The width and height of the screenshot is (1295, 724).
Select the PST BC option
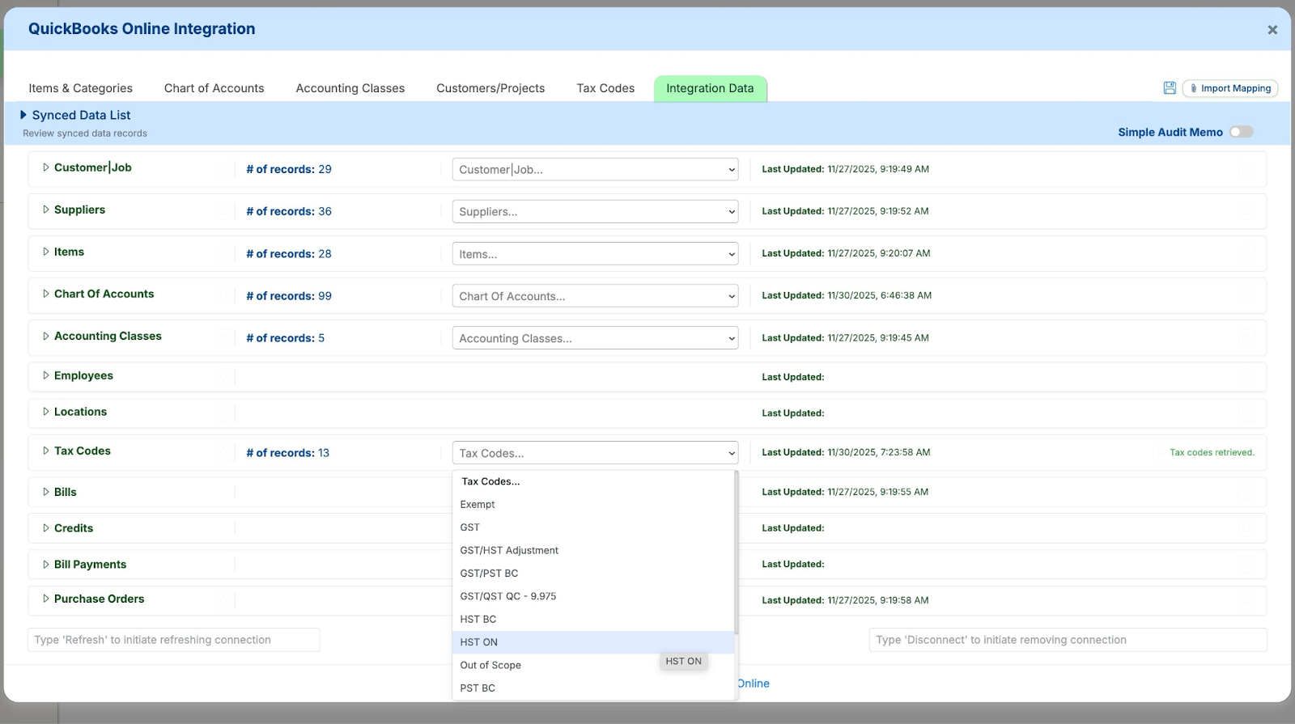(x=593, y=688)
